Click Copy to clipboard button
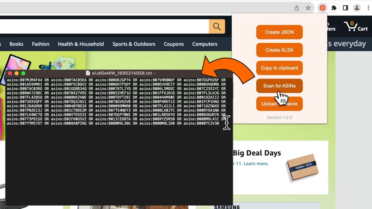Viewport: 372px width, 209px height. tap(279, 68)
